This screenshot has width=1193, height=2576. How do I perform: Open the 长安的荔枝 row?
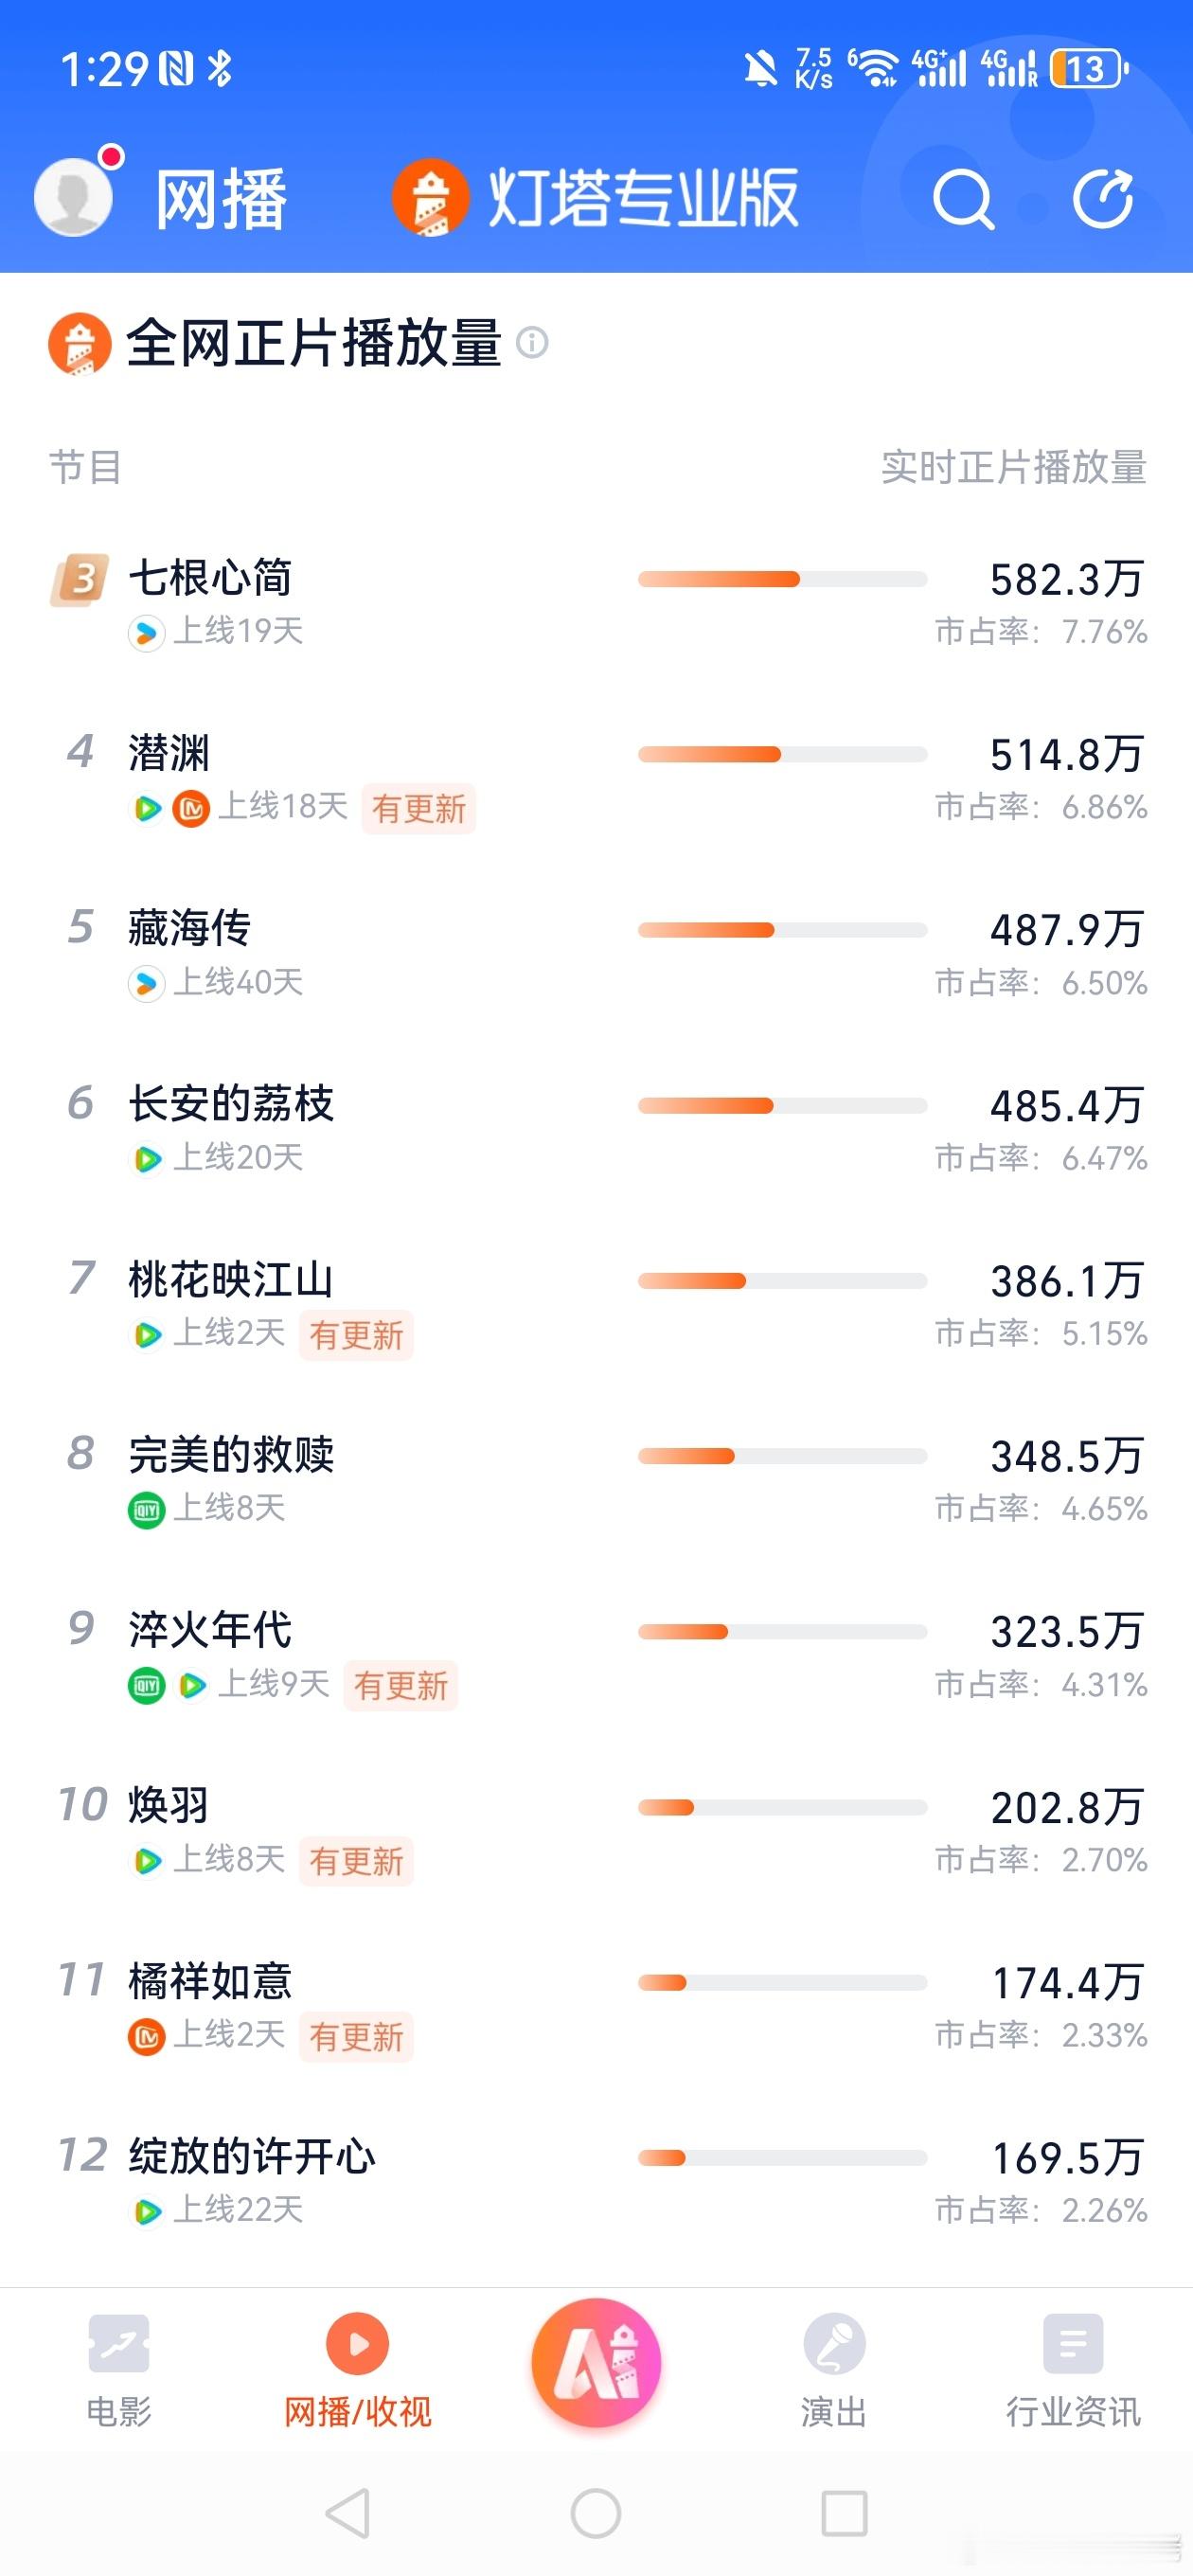[597, 1130]
